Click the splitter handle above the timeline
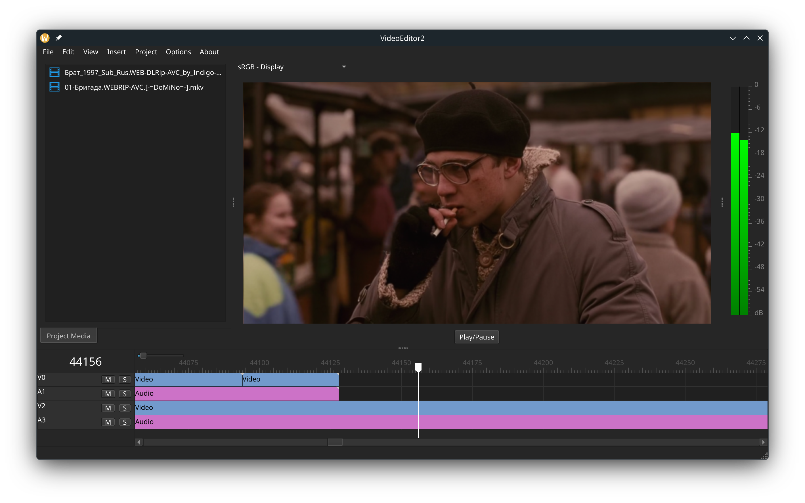Screen dimensions: 805x503 (403, 348)
